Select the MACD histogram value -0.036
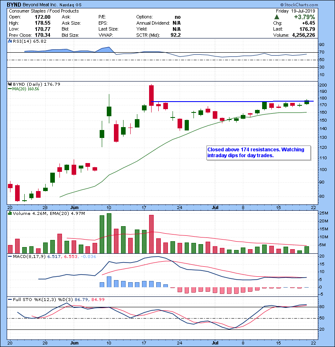Screen dimensions: 335x347 tap(88, 257)
